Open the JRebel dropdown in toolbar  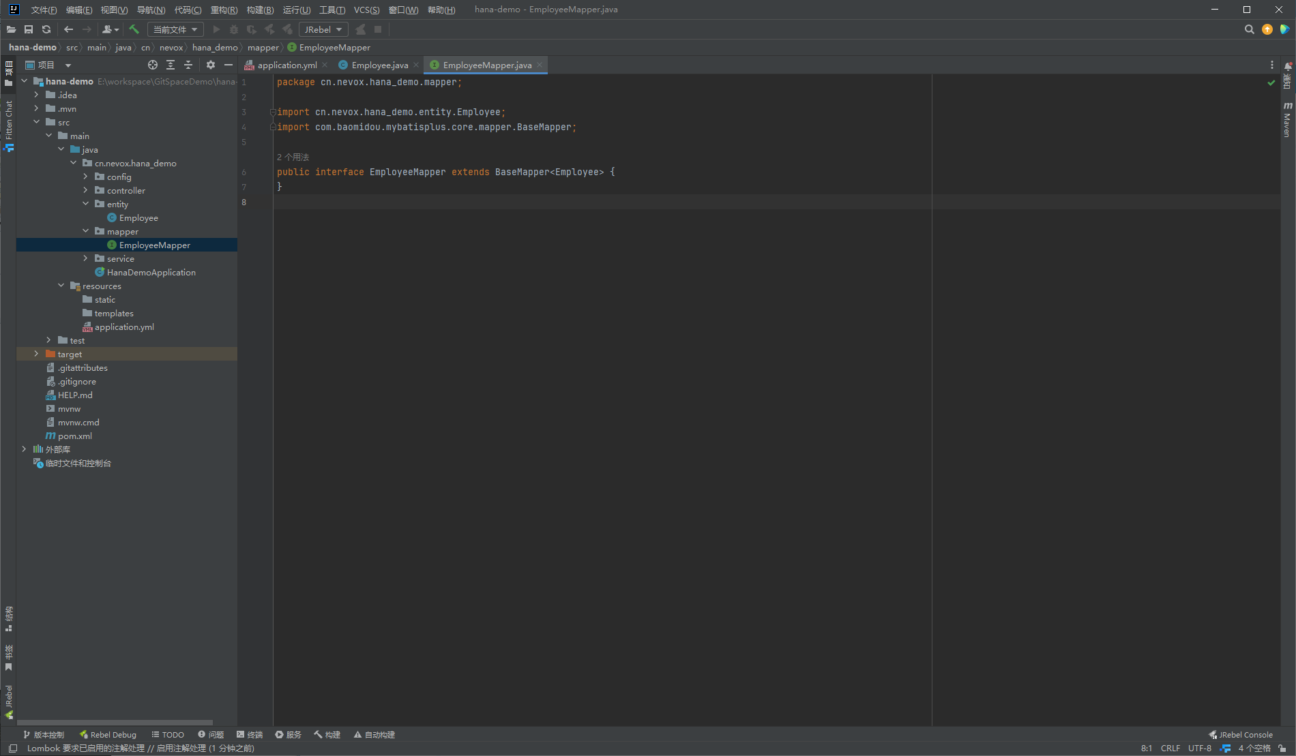point(323,29)
